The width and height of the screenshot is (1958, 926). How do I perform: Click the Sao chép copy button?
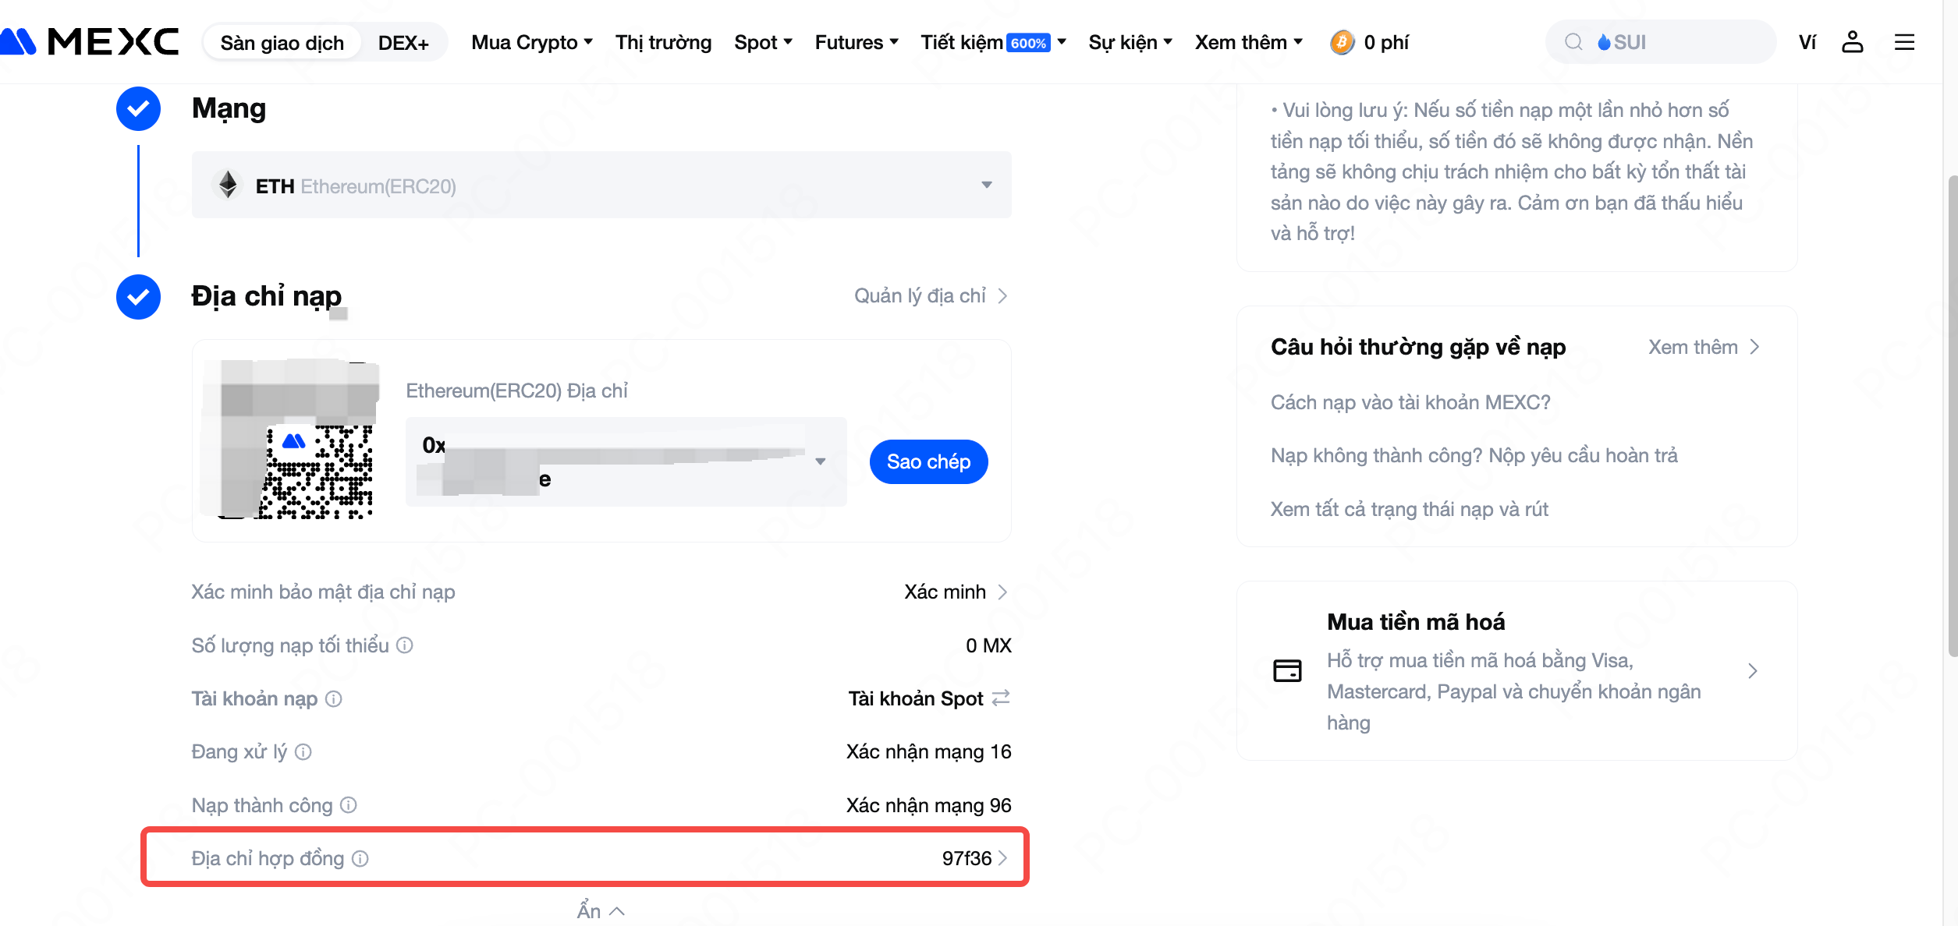click(x=928, y=461)
